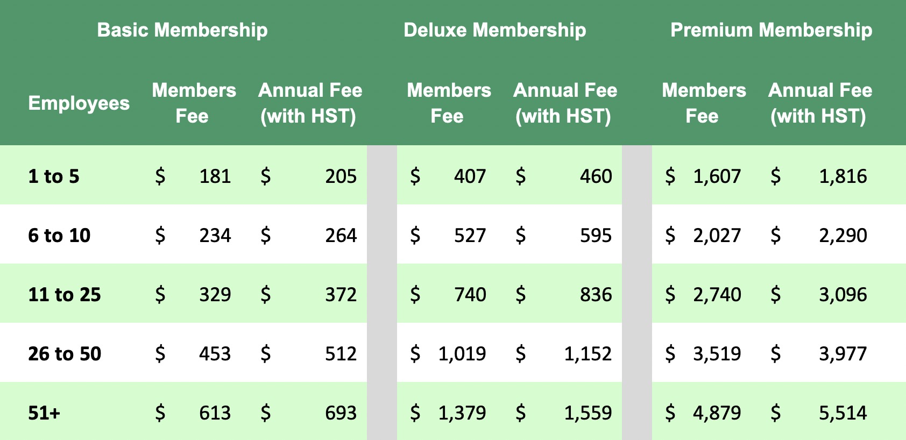906x440 pixels.
Task: Click the Premium annual fee 2,290 cell
Action: click(x=819, y=236)
